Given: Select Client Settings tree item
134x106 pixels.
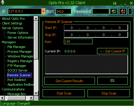Looking at the screenshot, I should tap(12, 23).
